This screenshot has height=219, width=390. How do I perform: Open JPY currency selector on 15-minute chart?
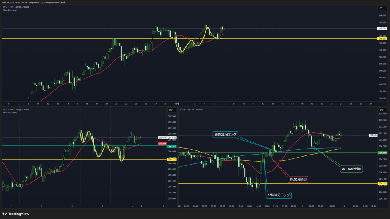tap(380, 110)
